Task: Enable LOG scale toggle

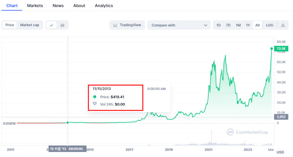Action: [x=270, y=25]
